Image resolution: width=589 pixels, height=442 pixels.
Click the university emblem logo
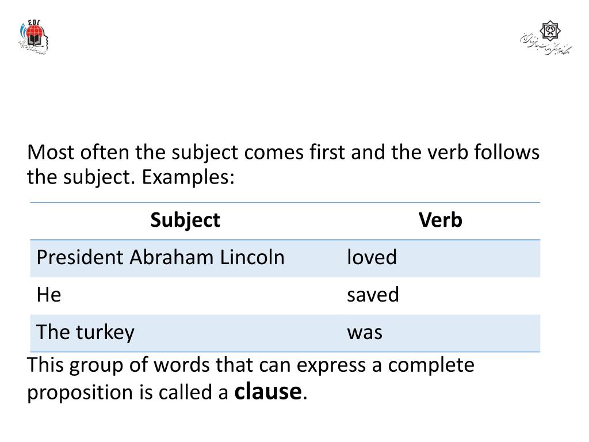(550, 31)
